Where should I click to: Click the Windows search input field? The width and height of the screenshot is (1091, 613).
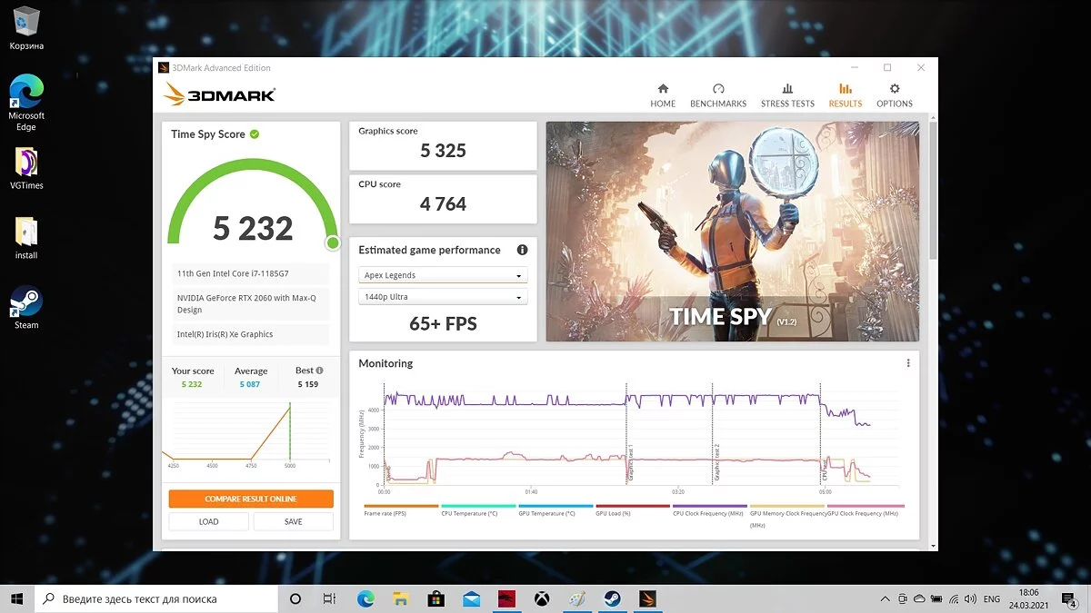(164, 599)
